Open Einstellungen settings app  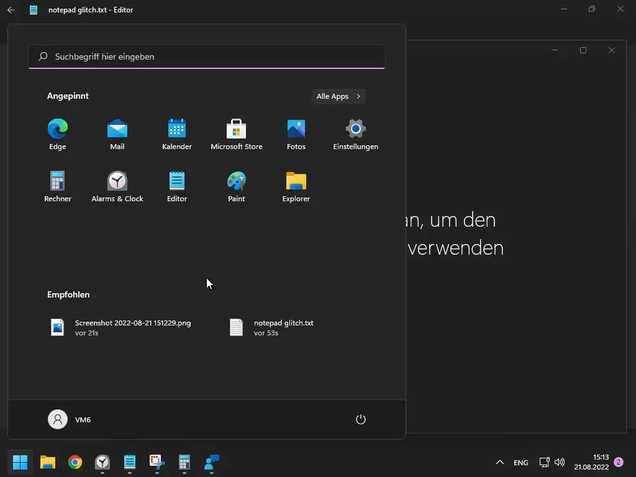tap(356, 134)
